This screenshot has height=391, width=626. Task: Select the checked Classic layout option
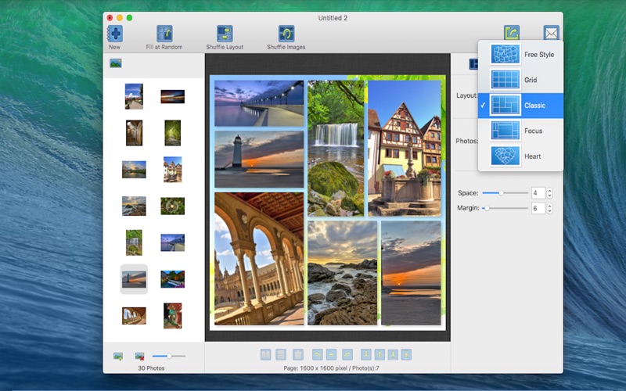click(520, 106)
